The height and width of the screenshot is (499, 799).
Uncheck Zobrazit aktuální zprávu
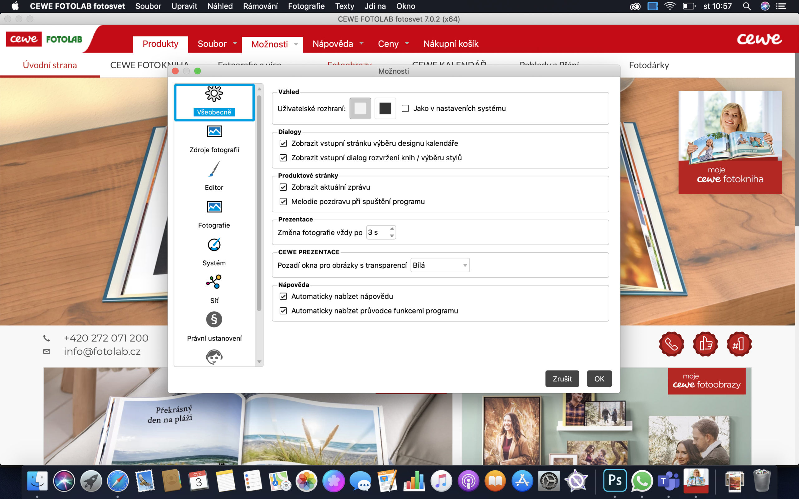[283, 187]
